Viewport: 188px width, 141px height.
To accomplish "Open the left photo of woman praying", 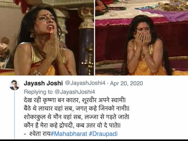I will (x=47, y=38).
